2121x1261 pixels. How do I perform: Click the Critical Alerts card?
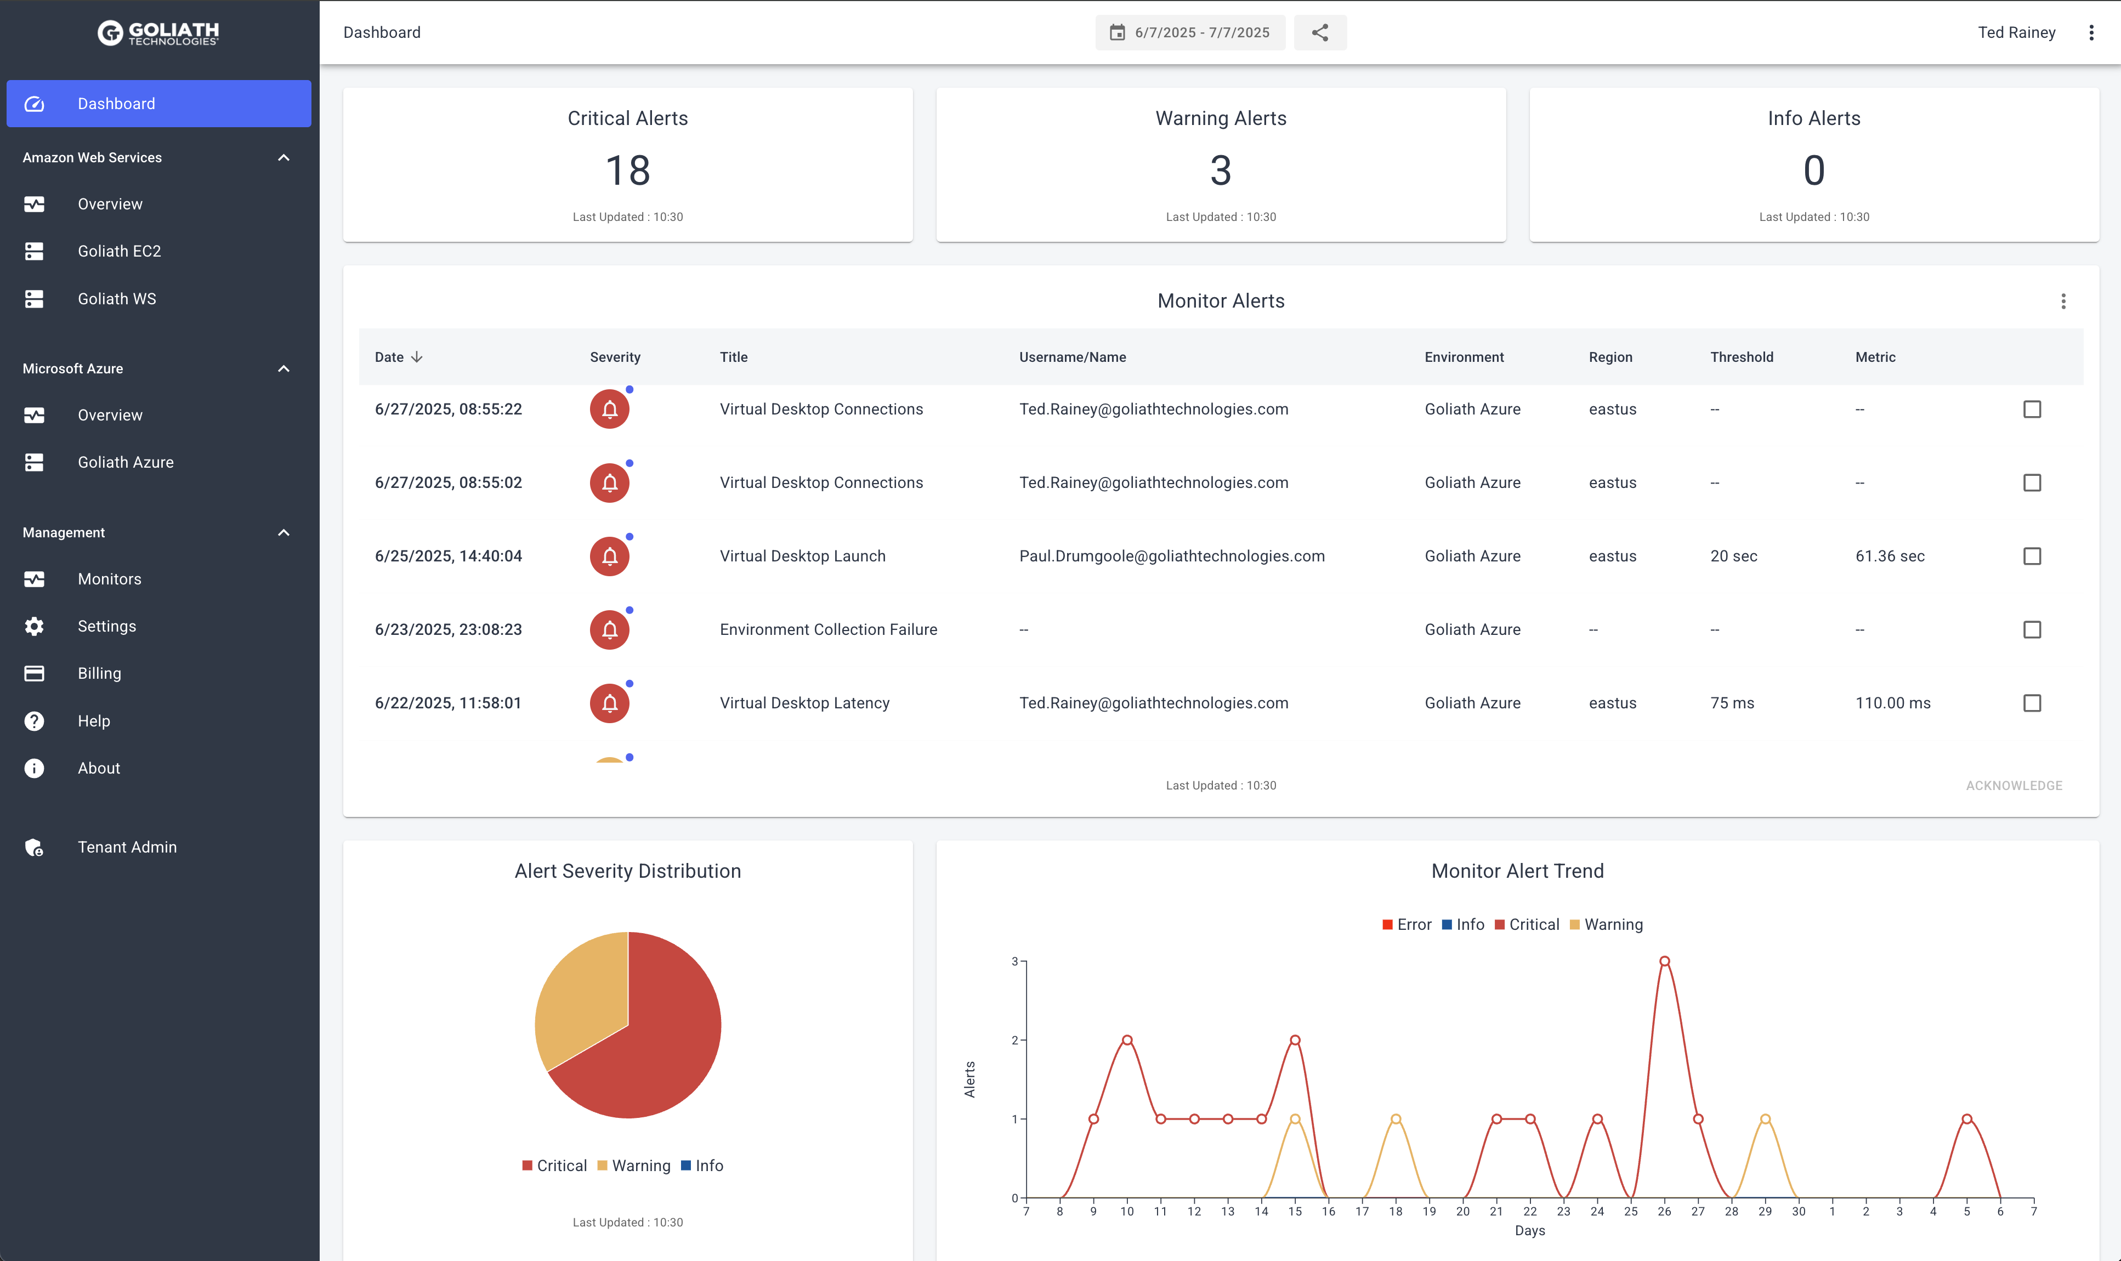pyautogui.click(x=628, y=165)
